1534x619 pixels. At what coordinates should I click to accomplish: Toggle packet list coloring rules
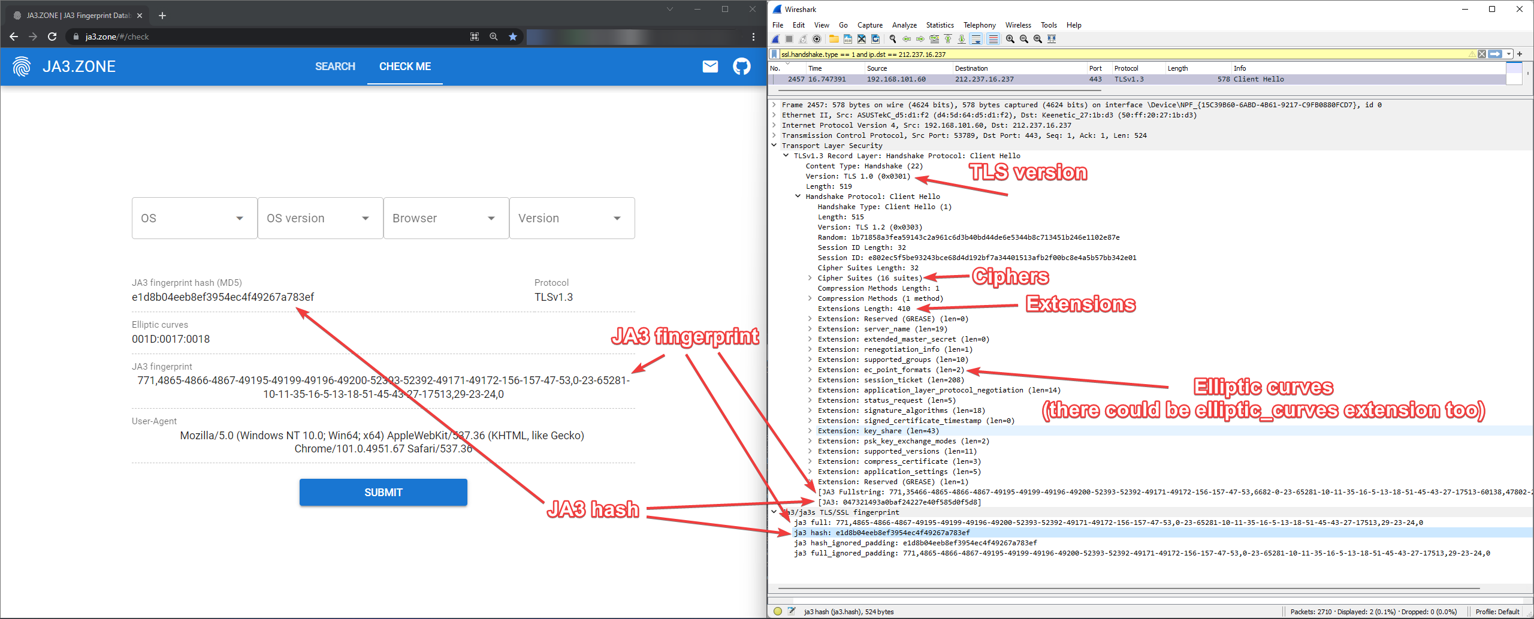click(x=994, y=39)
